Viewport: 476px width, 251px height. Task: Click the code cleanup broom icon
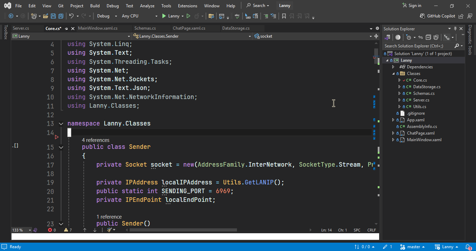[109, 230]
